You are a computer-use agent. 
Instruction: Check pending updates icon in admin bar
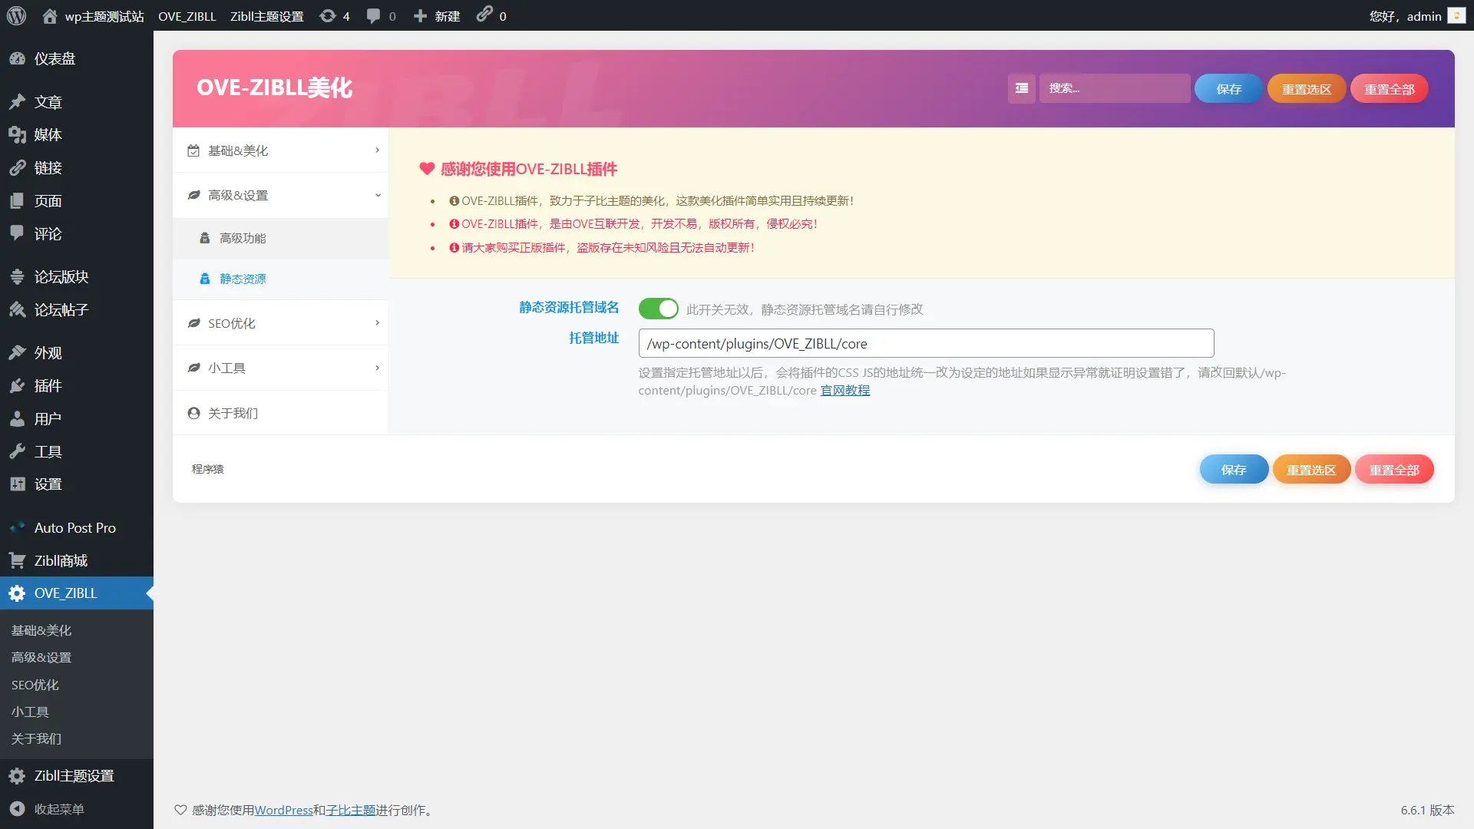328,15
